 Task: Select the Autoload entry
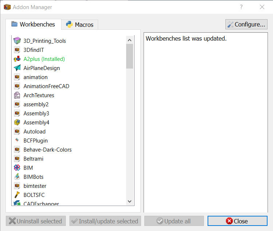click(35, 132)
